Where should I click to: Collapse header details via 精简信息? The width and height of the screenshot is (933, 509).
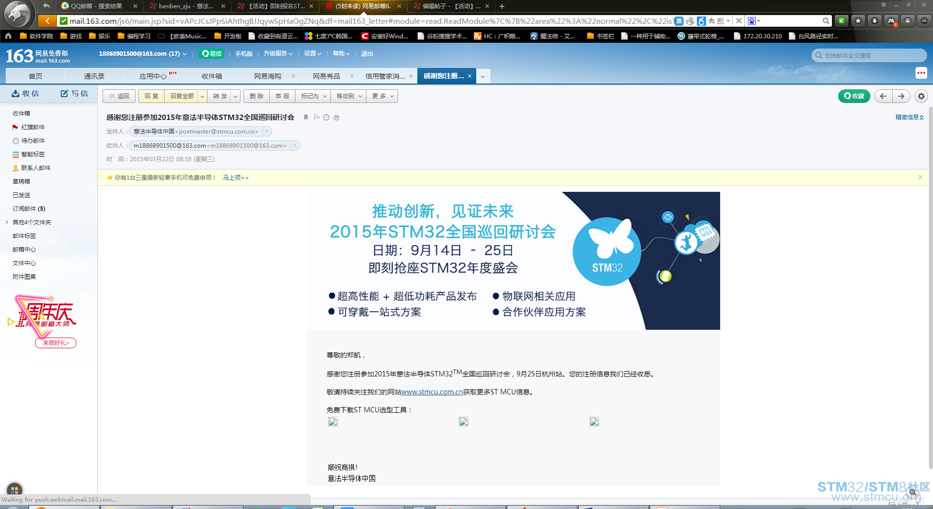910,117
